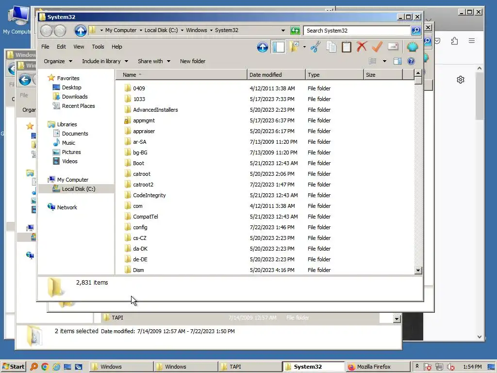The height and width of the screenshot is (373, 497).
Task: Select Videos library in sidebar
Action: (x=70, y=161)
